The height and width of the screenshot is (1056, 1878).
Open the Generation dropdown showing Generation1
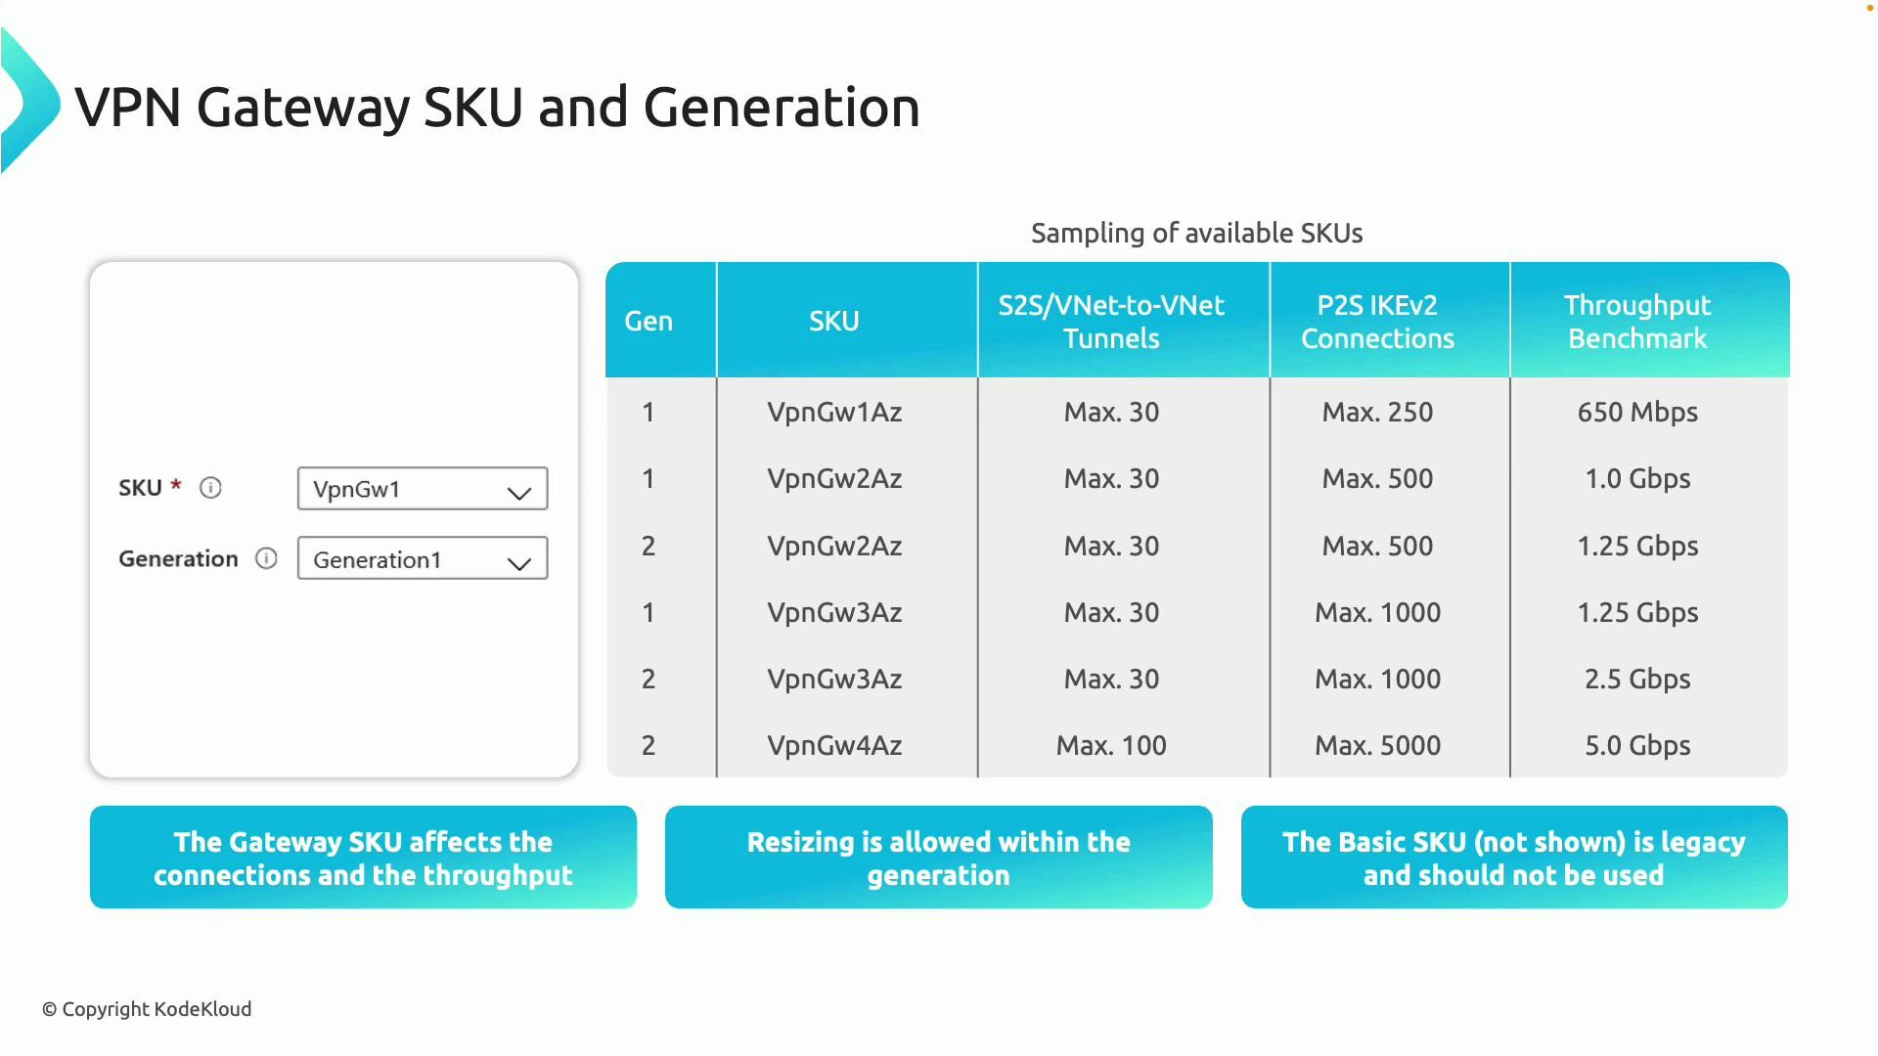(422, 558)
